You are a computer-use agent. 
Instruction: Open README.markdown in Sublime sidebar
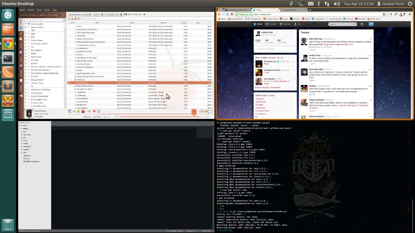31,161
